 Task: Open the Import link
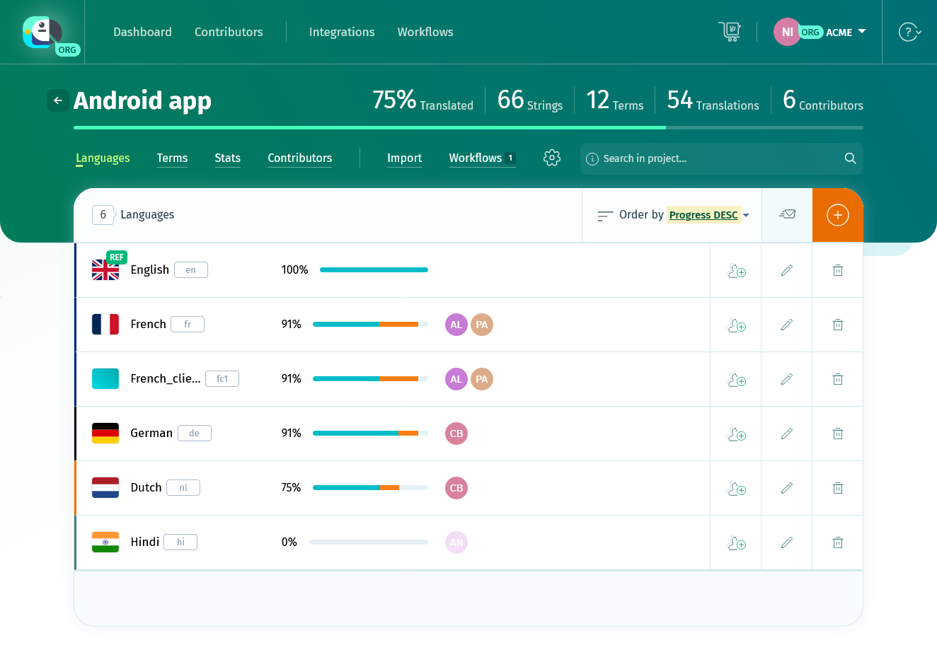pos(404,158)
